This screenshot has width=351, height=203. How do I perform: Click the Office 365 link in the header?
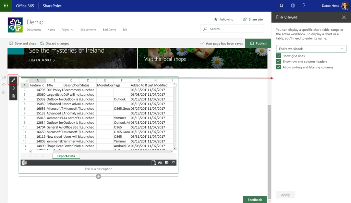click(x=25, y=6)
